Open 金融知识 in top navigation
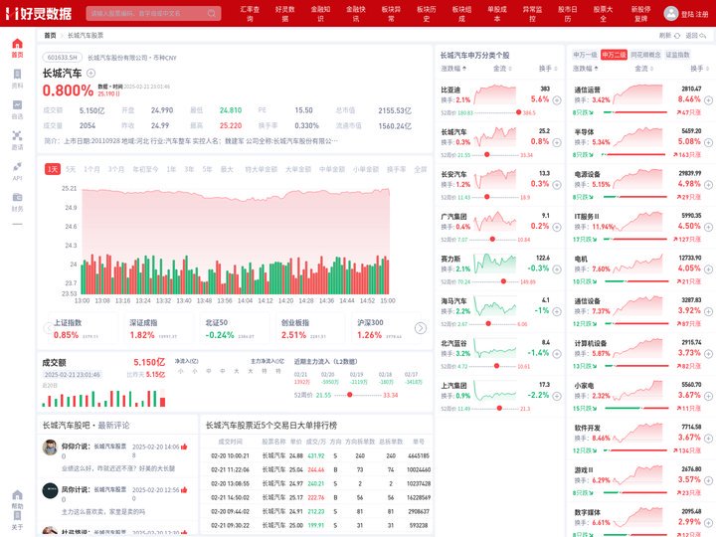Screen dimensions: 716x537 [x=320, y=13]
